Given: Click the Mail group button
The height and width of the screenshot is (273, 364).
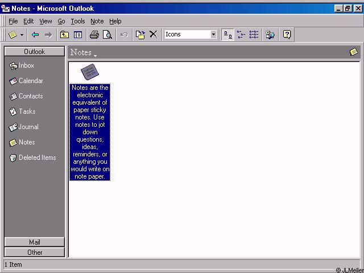Looking at the screenshot, I should tap(35, 242).
